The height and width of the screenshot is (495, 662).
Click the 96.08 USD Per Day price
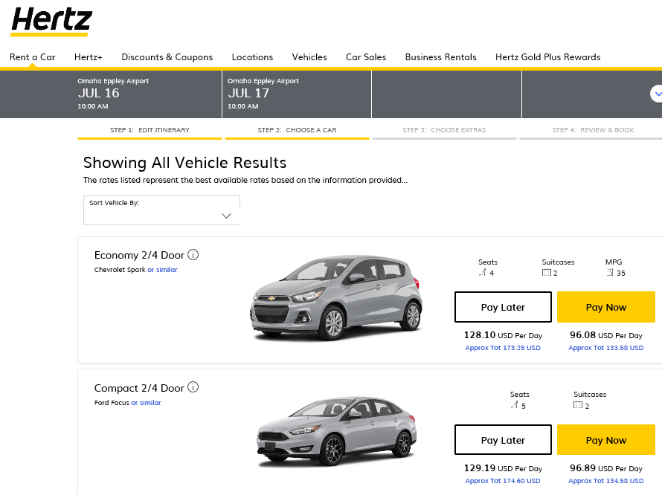(x=606, y=335)
